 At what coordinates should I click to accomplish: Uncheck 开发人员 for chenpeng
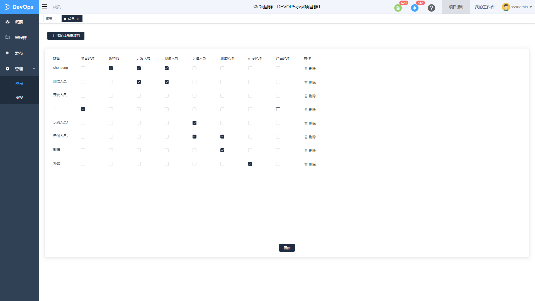[x=139, y=68]
